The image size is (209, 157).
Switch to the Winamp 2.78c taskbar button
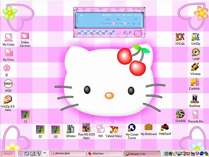click(142, 154)
